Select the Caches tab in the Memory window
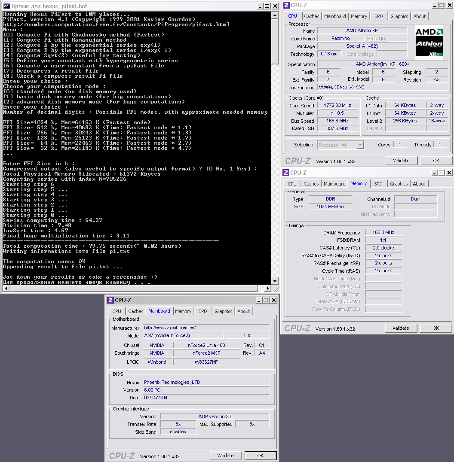The height and width of the screenshot is (462, 454). [x=311, y=184]
